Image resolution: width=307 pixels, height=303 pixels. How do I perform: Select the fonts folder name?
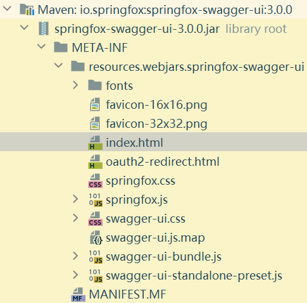(x=120, y=85)
